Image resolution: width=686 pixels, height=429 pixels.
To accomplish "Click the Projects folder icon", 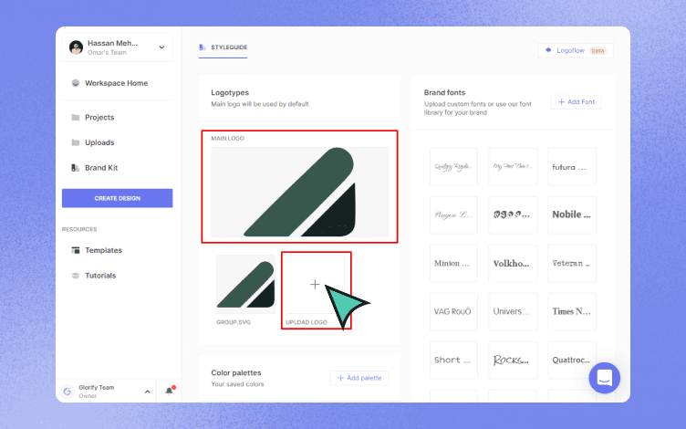I will 75,118.
